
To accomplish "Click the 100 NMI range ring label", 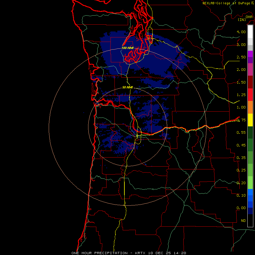I will coord(127,48).
